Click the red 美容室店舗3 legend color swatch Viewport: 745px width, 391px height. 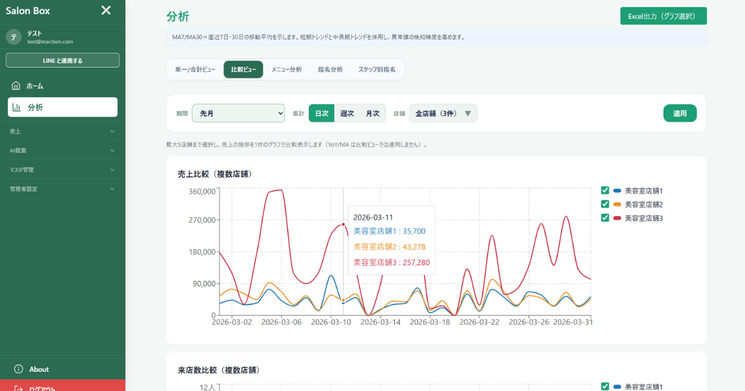[617, 218]
